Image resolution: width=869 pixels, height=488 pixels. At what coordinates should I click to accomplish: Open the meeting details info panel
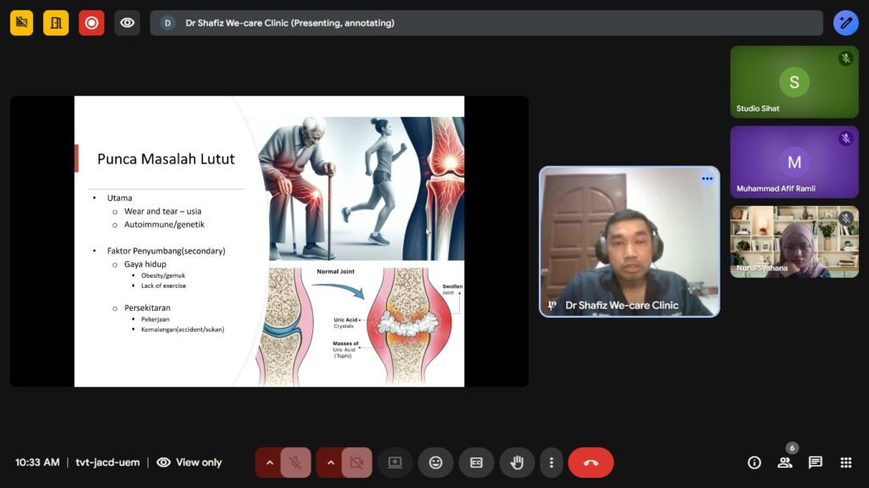pos(754,463)
